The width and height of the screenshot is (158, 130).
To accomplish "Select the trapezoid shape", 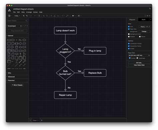I will click(x=20, y=51).
